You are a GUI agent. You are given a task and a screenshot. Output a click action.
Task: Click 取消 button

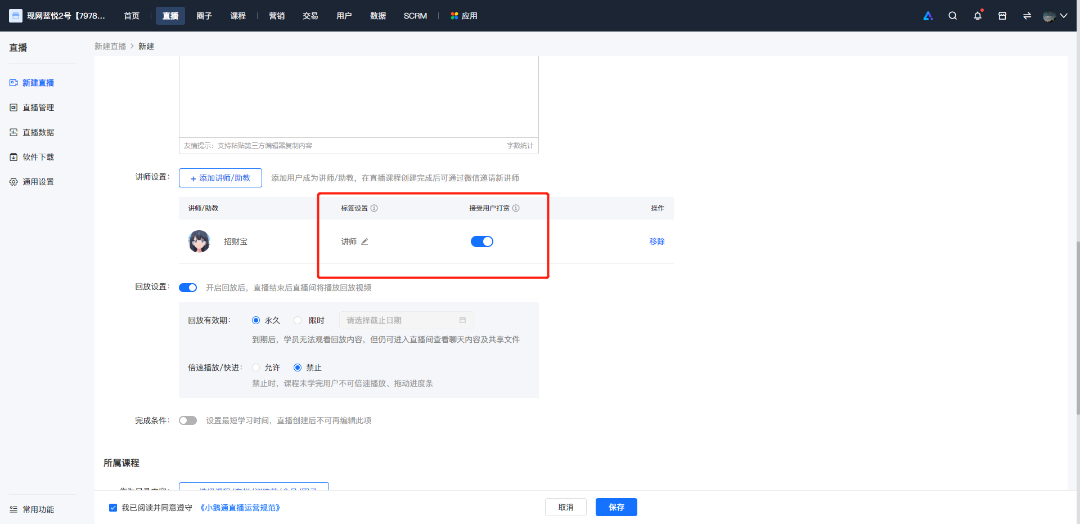point(566,507)
